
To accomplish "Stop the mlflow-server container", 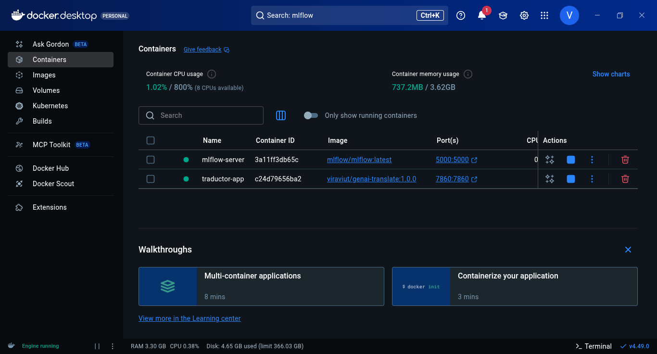I will pos(571,160).
